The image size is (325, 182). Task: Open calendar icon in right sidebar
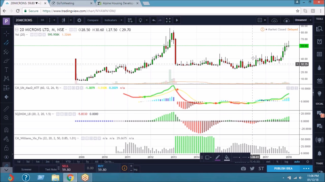(x=319, y=81)
